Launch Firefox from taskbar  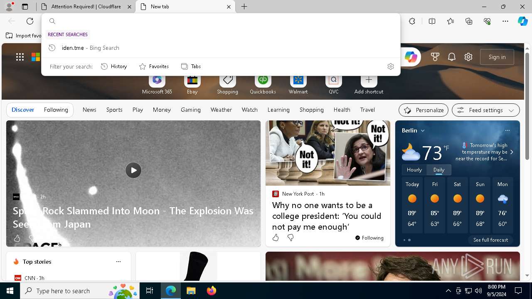coord(211,291)
